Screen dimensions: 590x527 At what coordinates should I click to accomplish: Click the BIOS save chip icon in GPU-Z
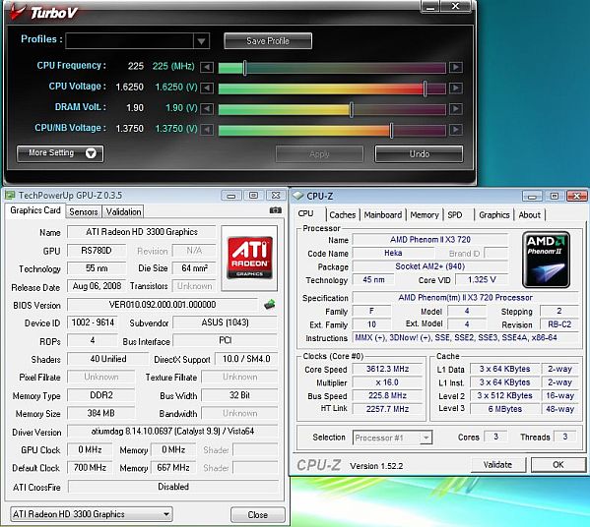point(270,304)
